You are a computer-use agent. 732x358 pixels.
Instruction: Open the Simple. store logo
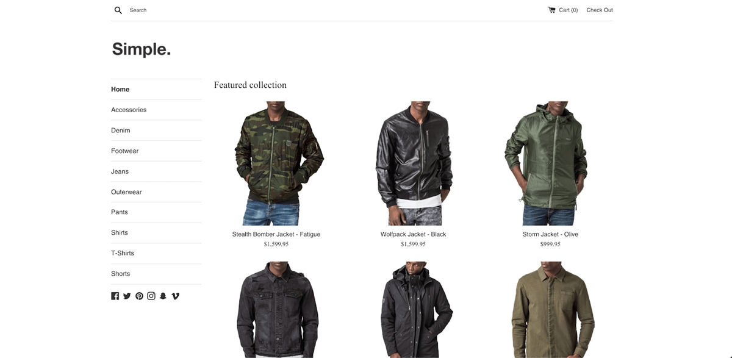coord(142,49)
